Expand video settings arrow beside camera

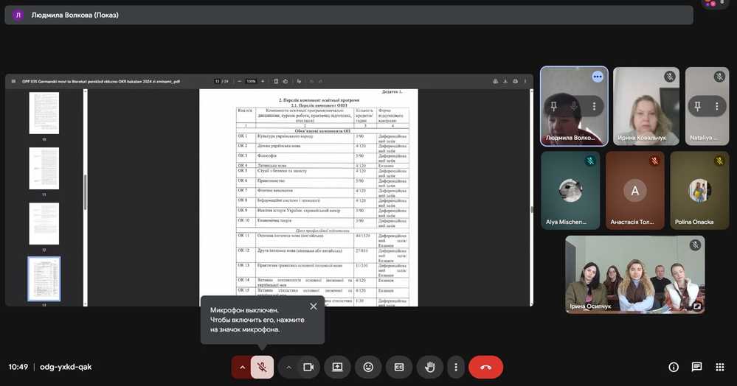(x=289, y=367)
